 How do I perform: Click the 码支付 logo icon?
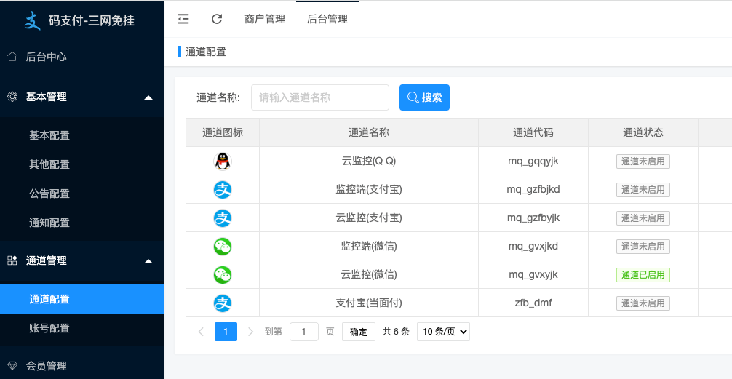pyautogui.click(x=33, y=20)
